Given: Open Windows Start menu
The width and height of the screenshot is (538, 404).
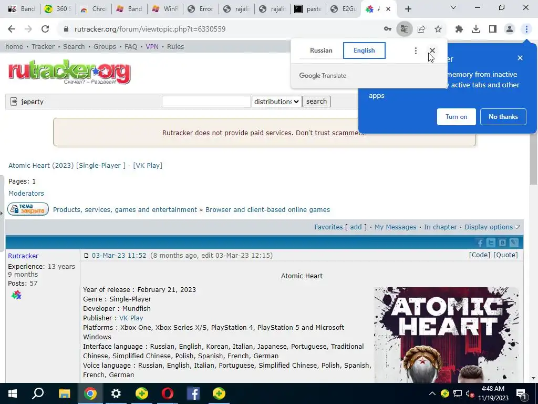Looking at the screenshot, I should [x=13, y=393].
